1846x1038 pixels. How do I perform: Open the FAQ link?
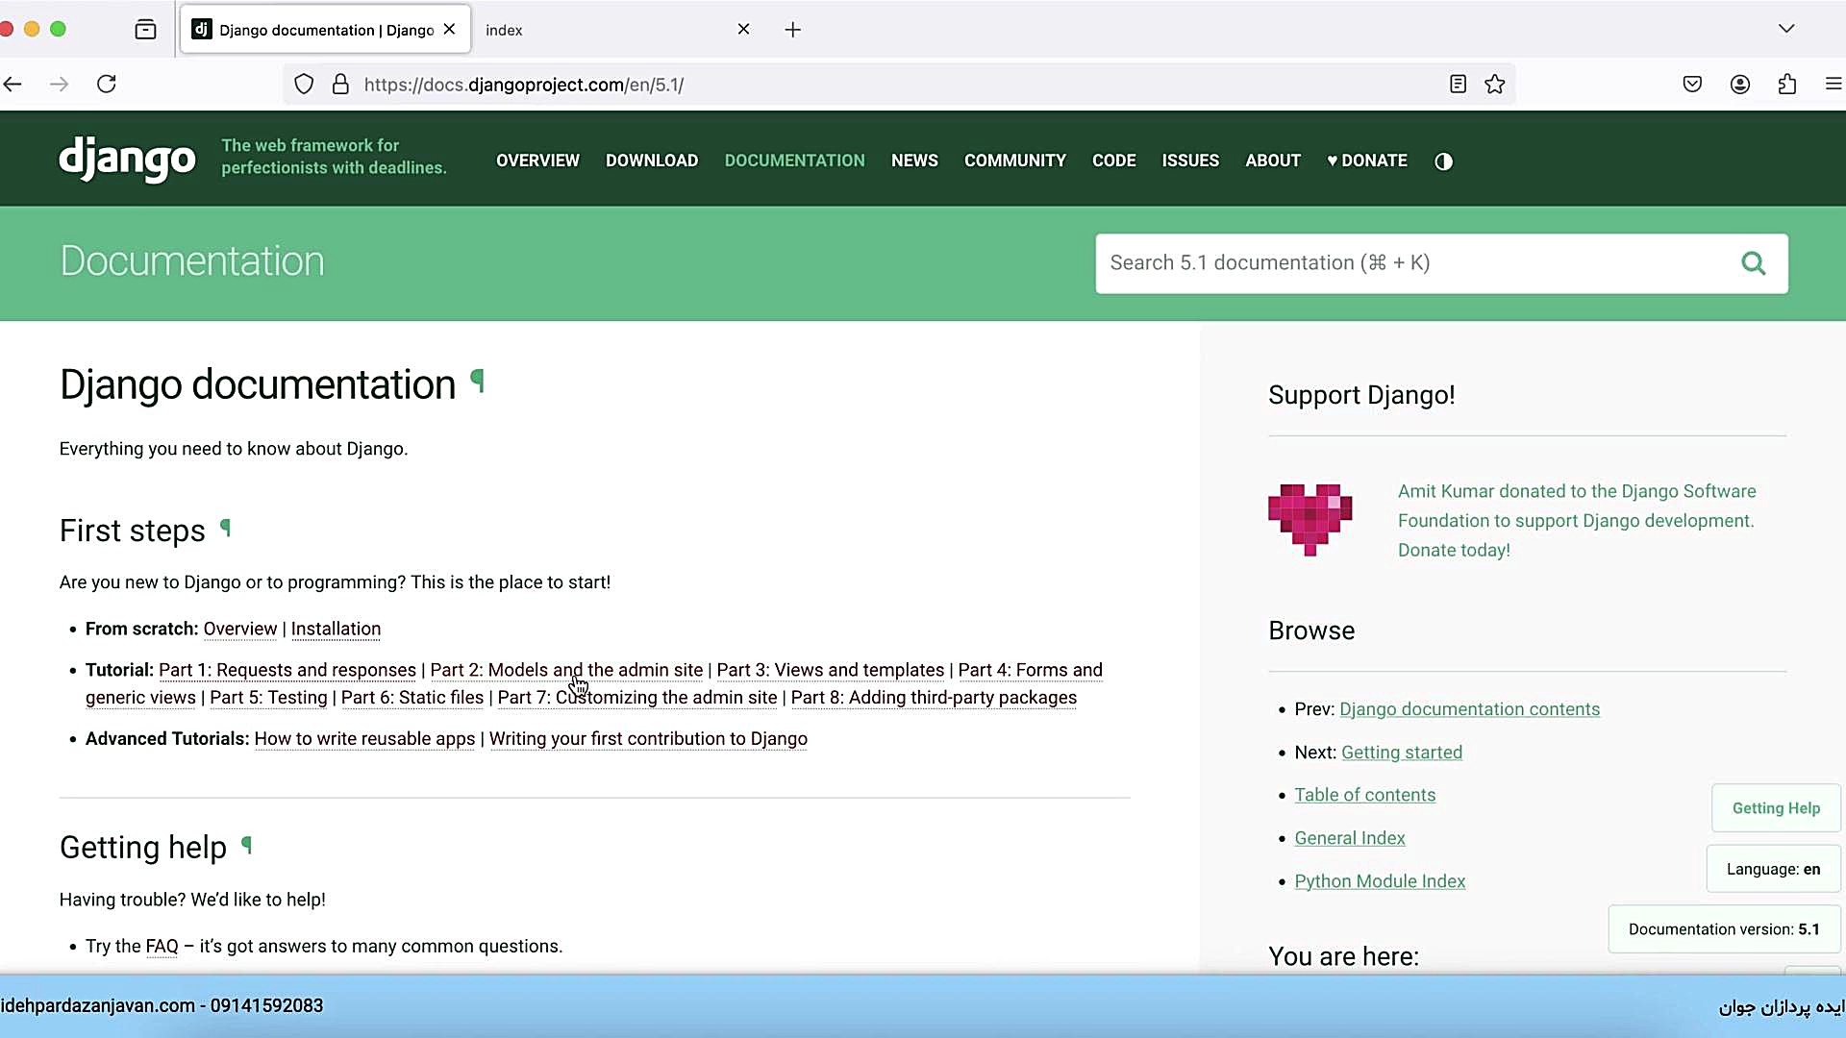coord(162,947)
